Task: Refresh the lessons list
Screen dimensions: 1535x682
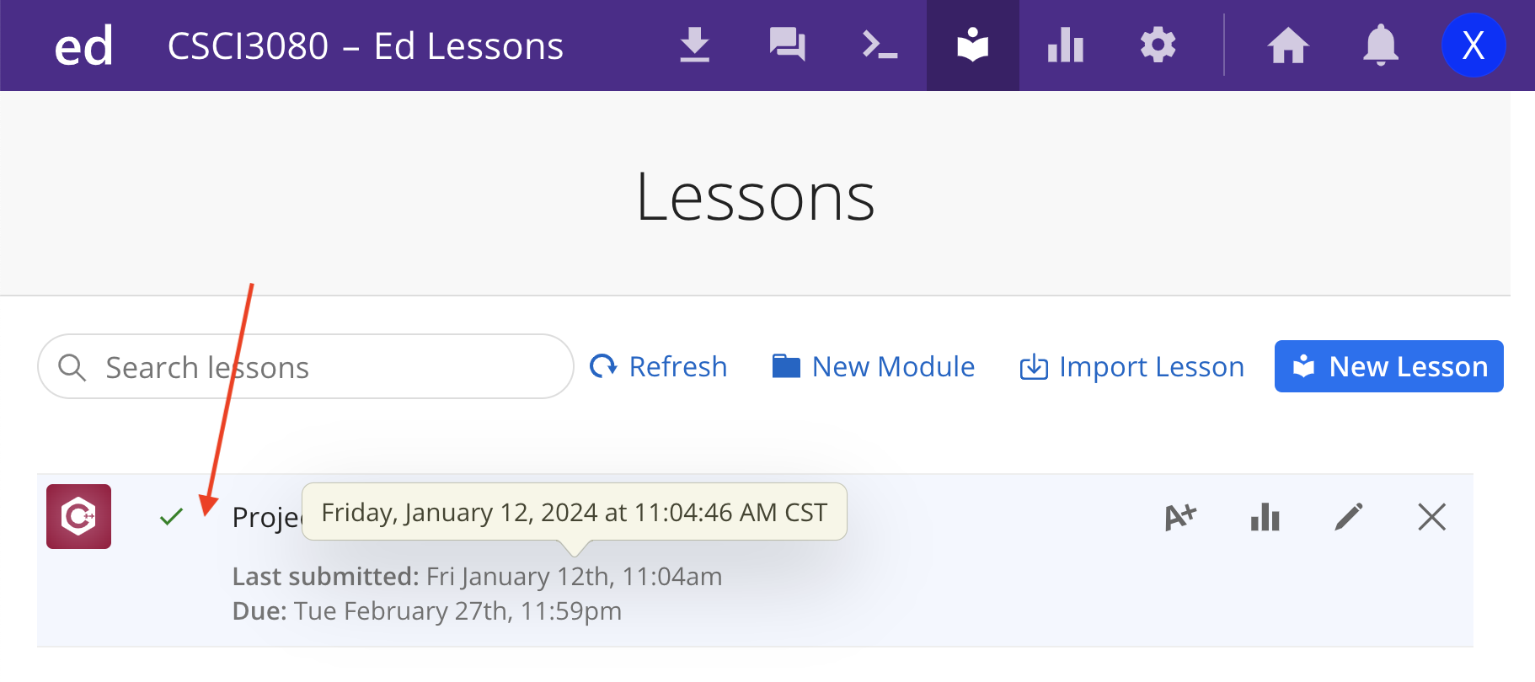Action: (659, 367)
